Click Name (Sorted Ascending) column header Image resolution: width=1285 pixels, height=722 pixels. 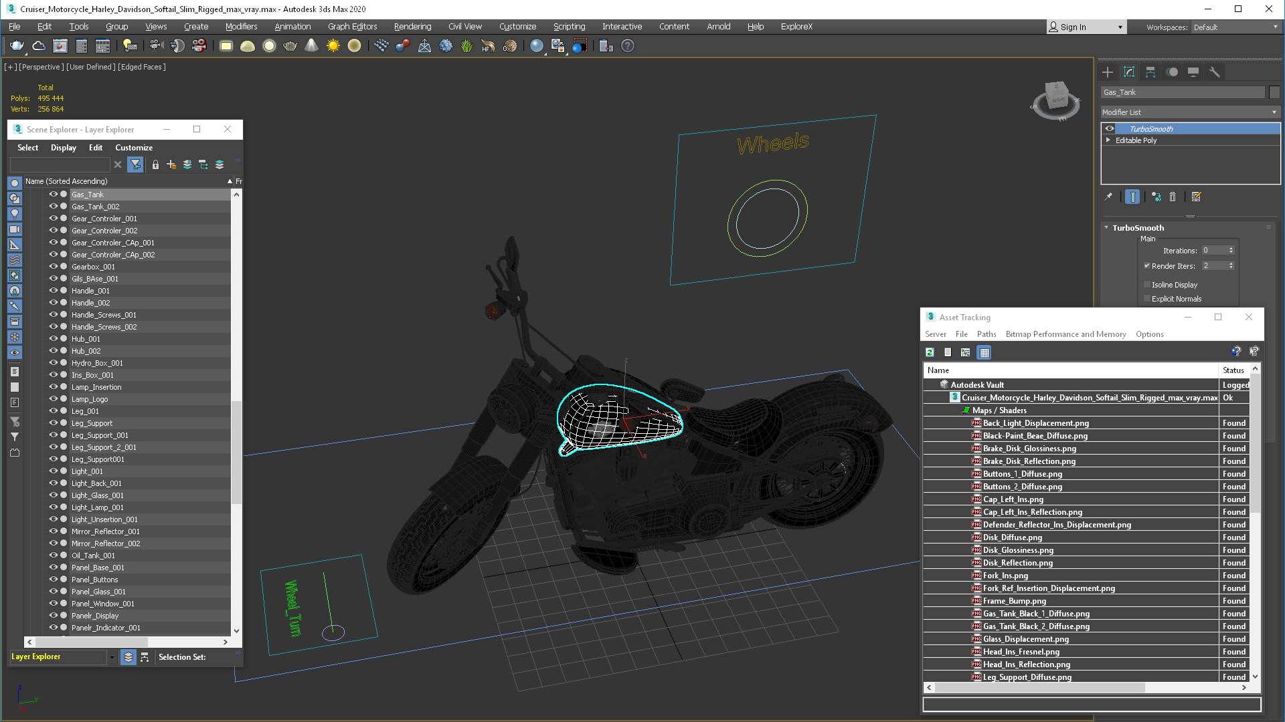(128, 181)
